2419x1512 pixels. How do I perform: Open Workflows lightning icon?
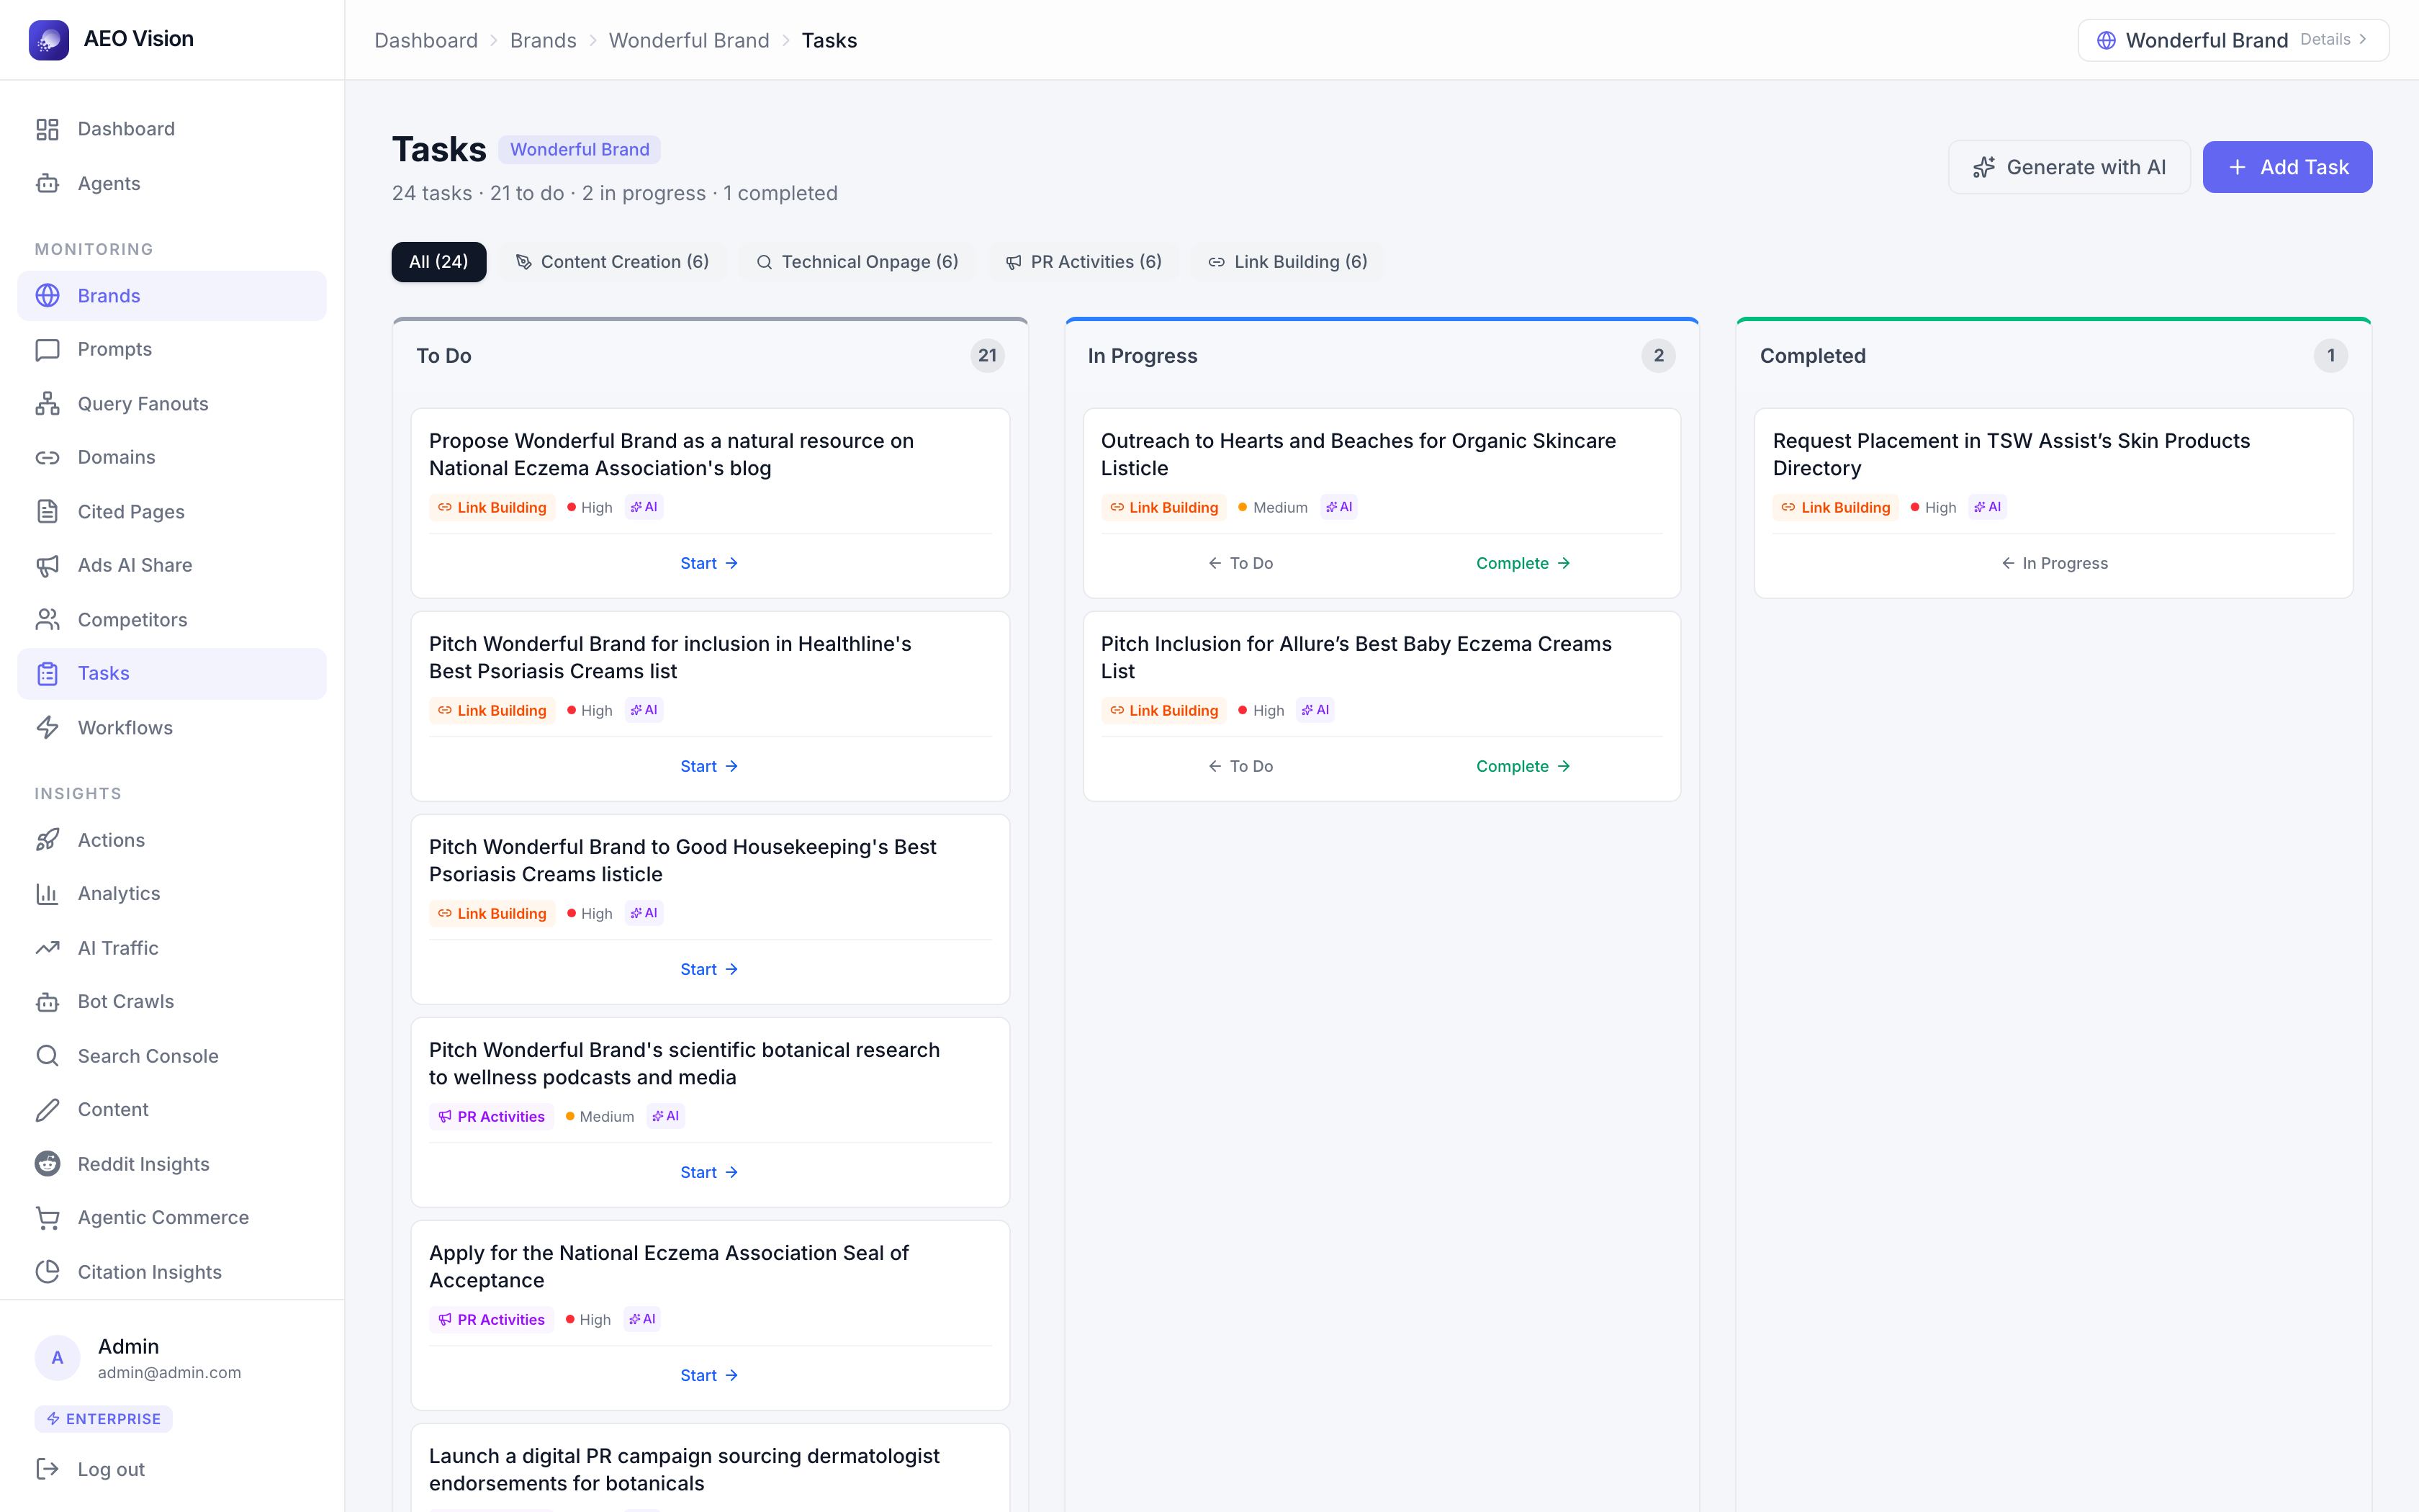47,728
